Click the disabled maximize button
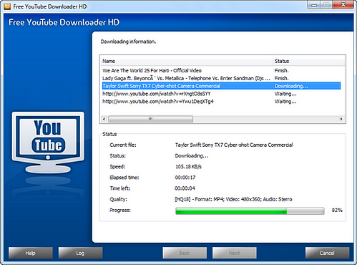 (x=326, y=5)
